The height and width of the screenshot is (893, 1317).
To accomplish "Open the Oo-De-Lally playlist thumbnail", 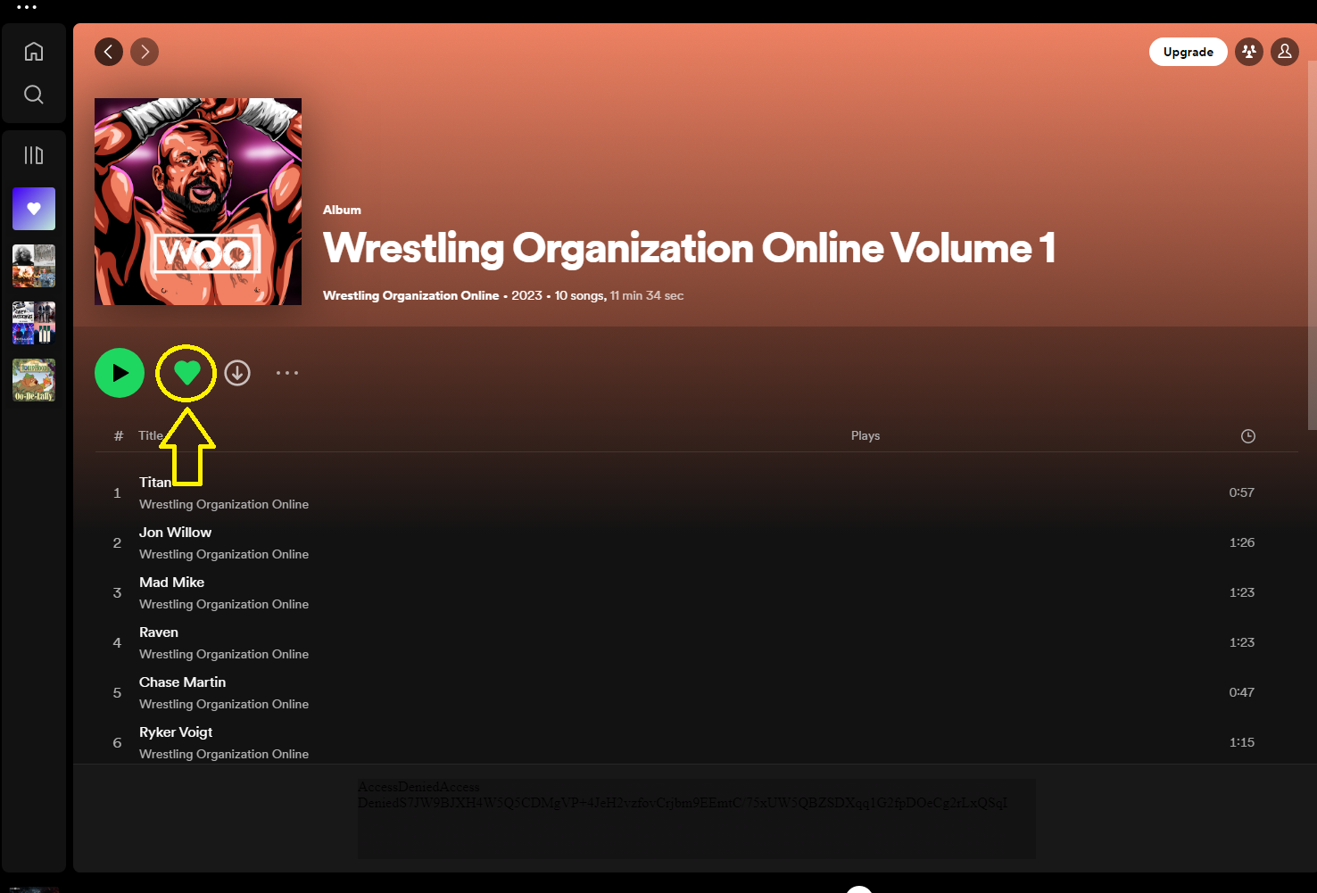I will point(34,380).
